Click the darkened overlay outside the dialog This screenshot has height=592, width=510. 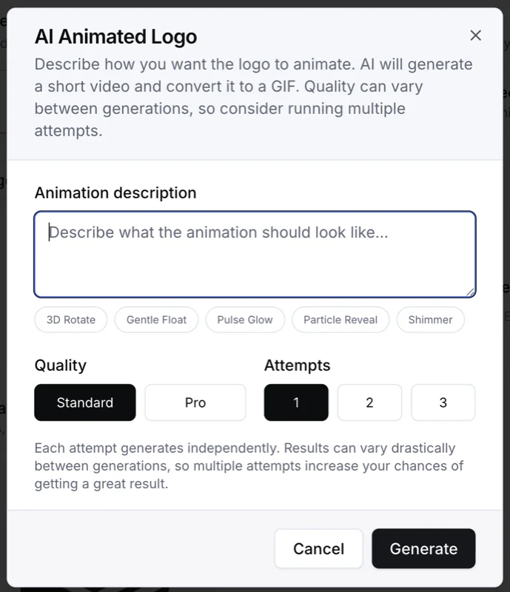click(9, 296)
